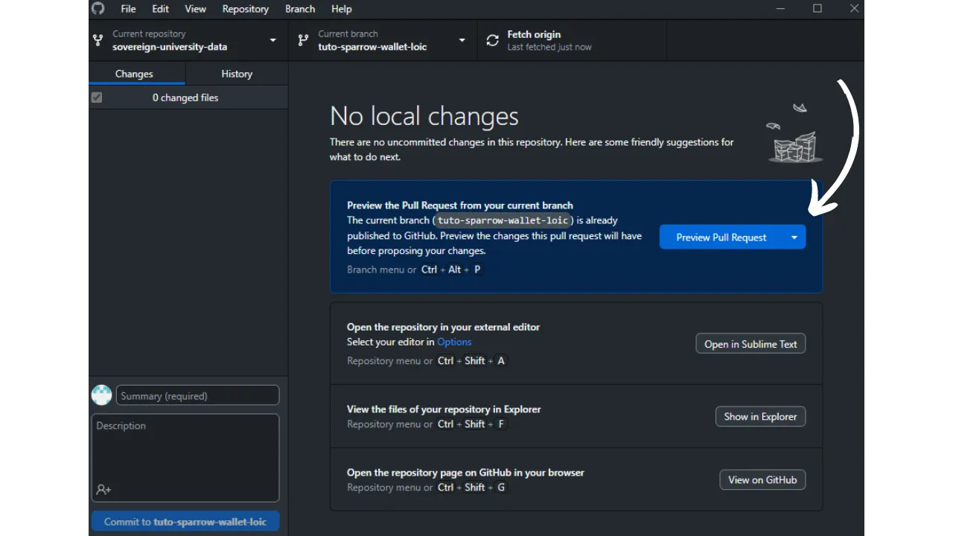Click the View on GitHub button

[x=762, y=480]
